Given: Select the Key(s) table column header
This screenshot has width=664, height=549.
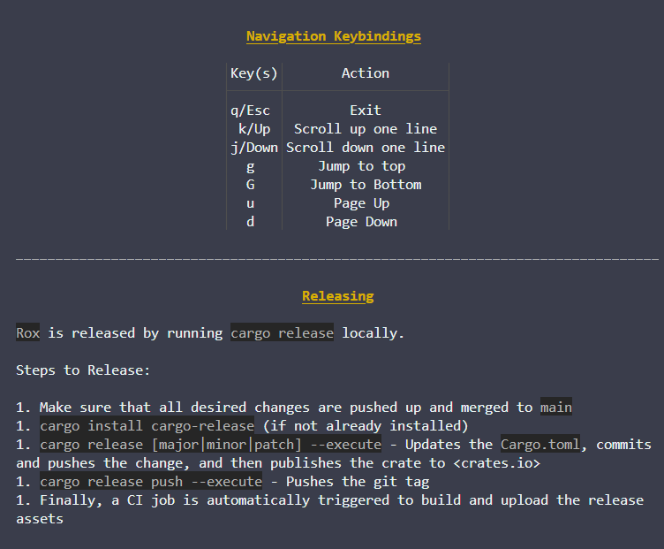Looking at the screenshot, I should click(x=253, y=73).
